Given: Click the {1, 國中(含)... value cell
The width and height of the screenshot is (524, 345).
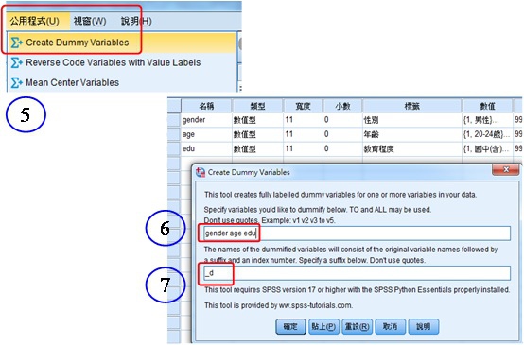Looking at the screenshot, I should [487, 148].
